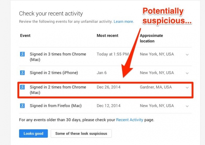Click the Looks good button
Viewport: 205px width, 145px height.
(x=33, y=134)
